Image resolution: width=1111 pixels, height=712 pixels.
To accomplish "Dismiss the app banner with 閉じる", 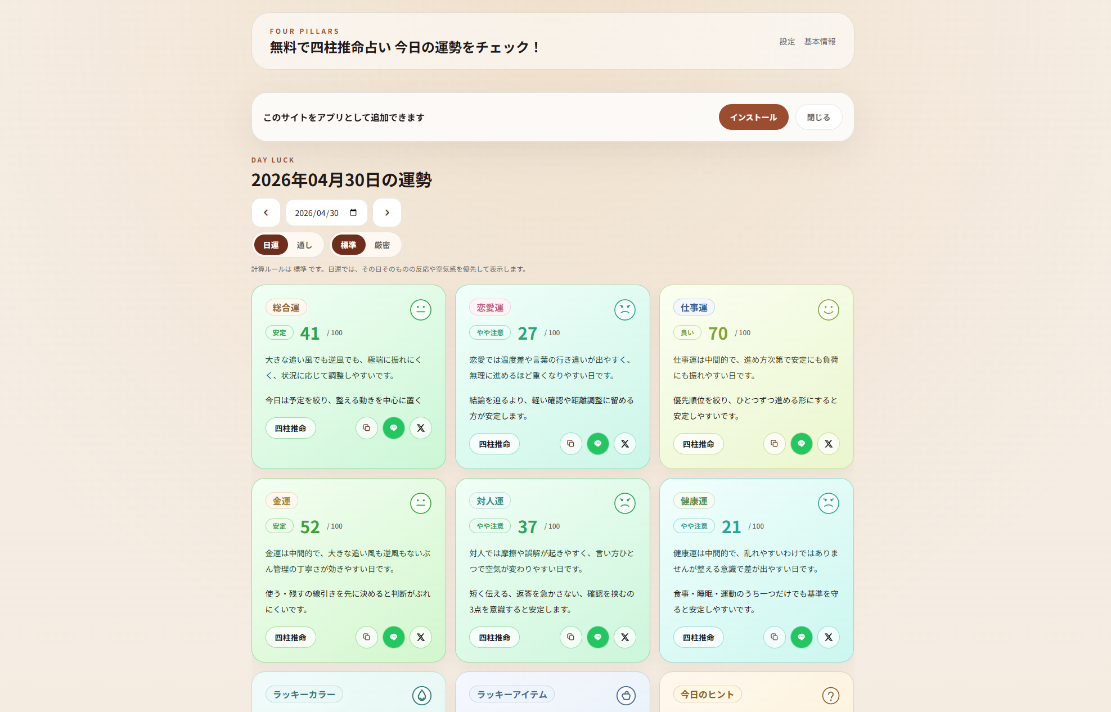I will pos(818,117).
